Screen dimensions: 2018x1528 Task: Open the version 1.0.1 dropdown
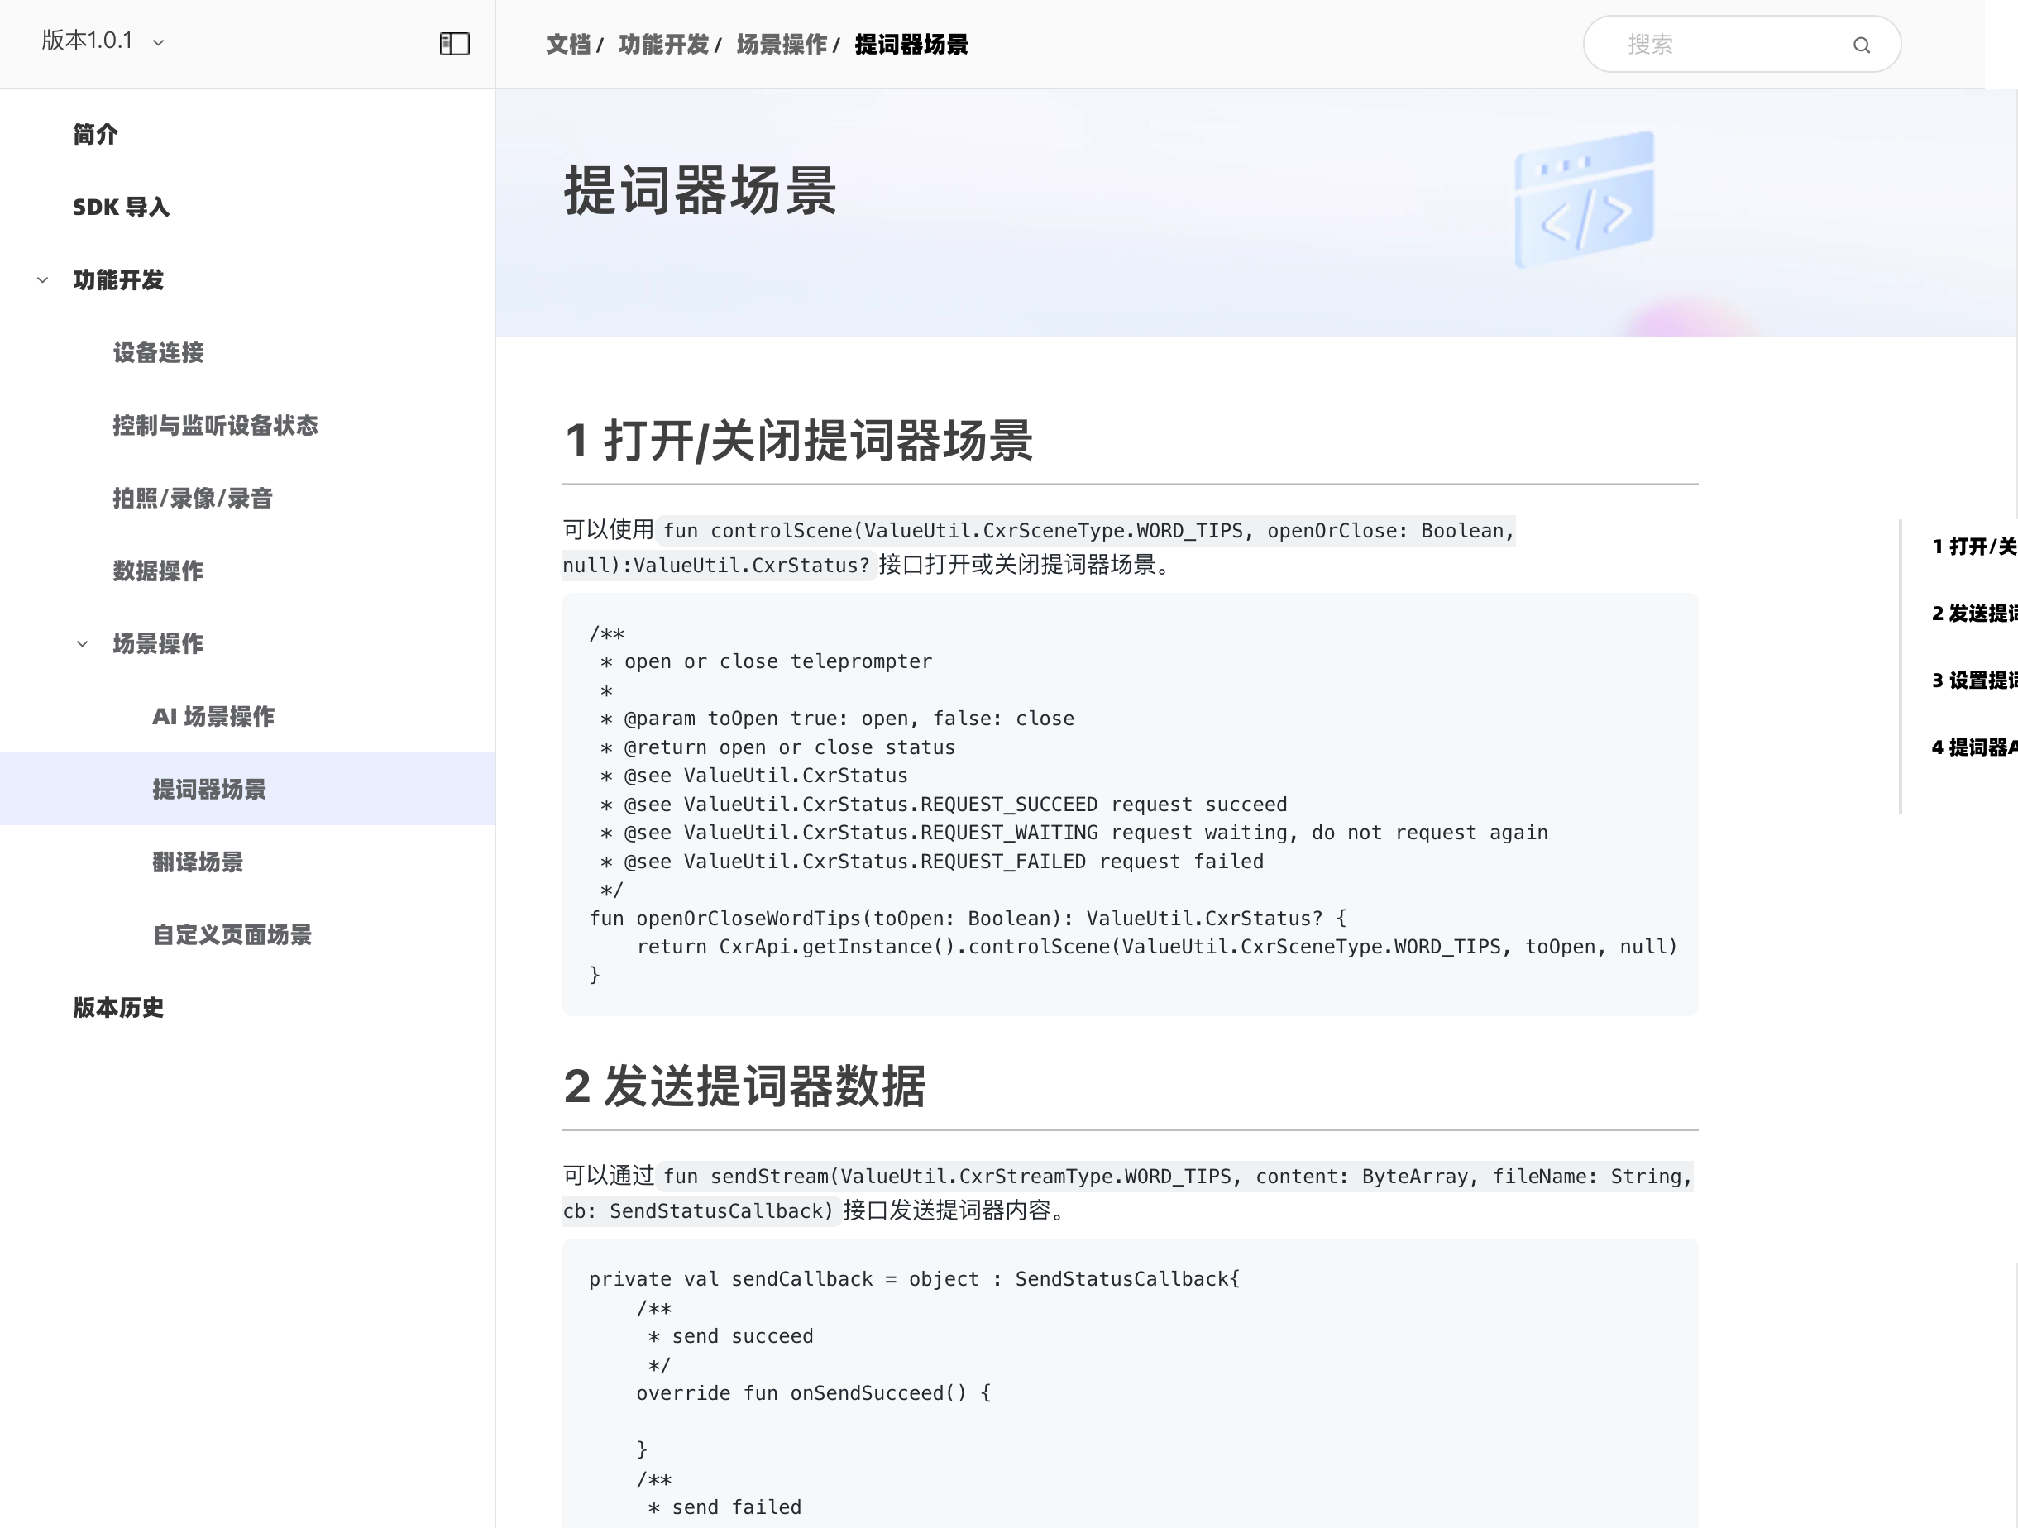coord(103,41)
